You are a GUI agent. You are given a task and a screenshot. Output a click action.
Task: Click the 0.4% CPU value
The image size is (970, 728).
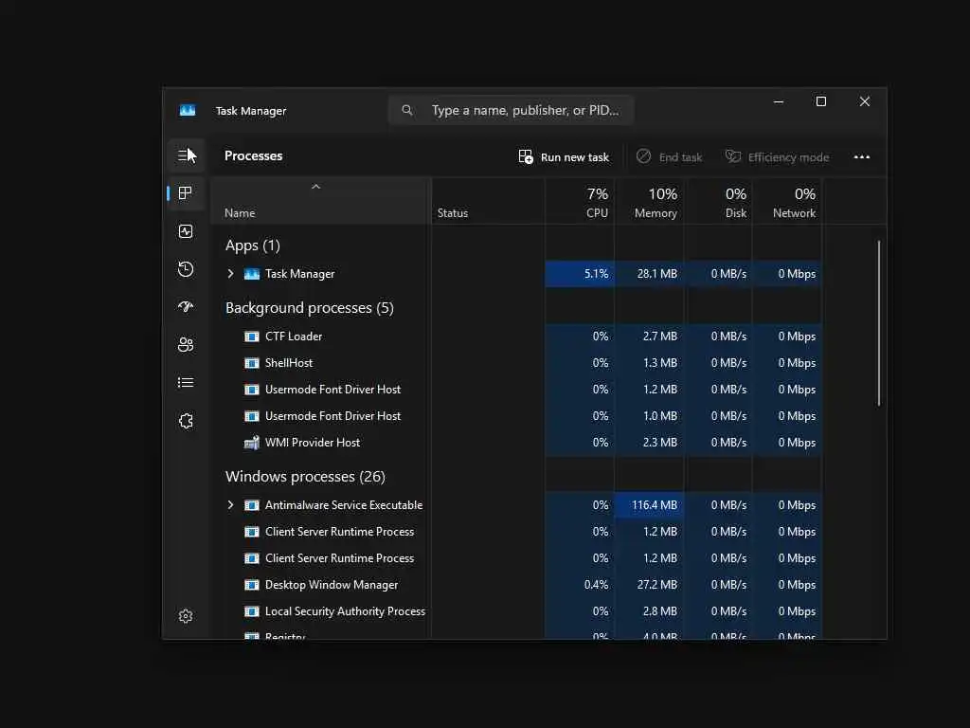pyautogui.click(x=597, y=585)
